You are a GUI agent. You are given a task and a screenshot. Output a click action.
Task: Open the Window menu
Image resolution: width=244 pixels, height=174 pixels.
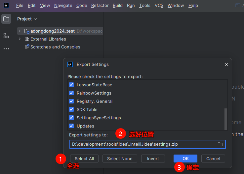click(176, 5)
